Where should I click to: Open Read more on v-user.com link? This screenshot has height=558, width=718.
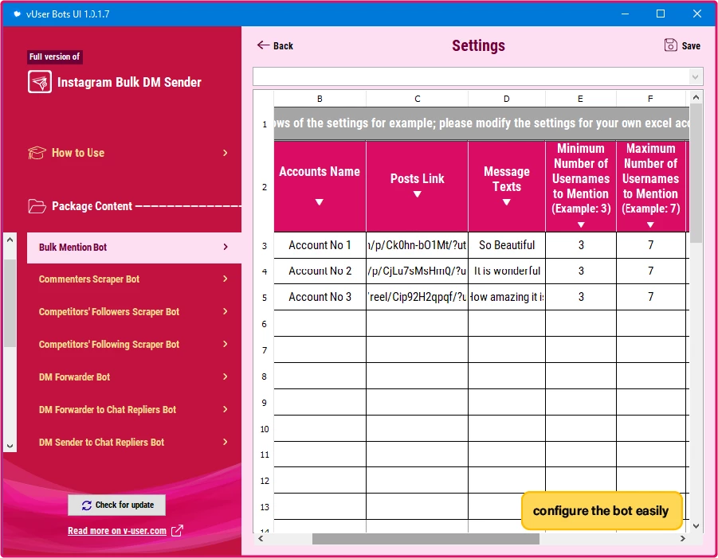[x=117, y=531]
